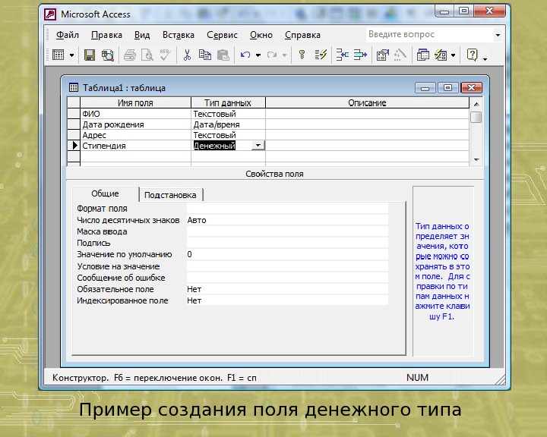547x437 pixels.
Task: Open the Справка menu
Action: [302, 35]
